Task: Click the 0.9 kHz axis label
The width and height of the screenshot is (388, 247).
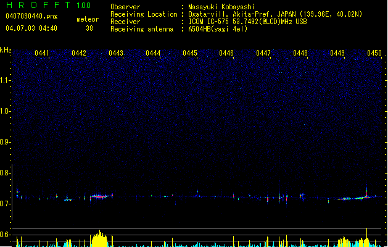Action: [5, 142]
